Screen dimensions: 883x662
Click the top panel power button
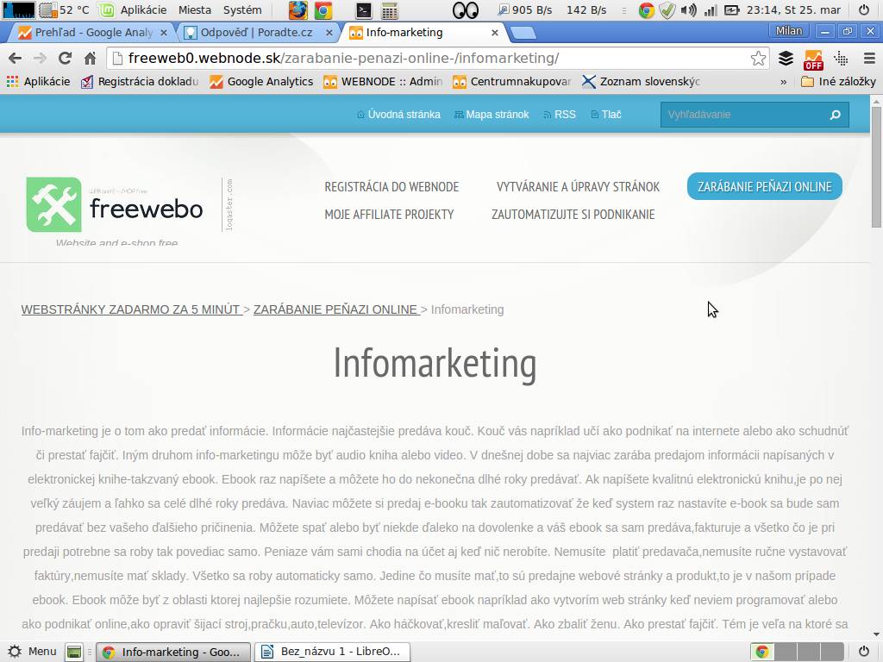click(864, 9)
